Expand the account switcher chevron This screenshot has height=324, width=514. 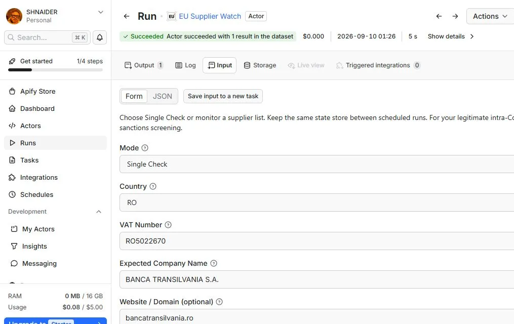(101, 12)
